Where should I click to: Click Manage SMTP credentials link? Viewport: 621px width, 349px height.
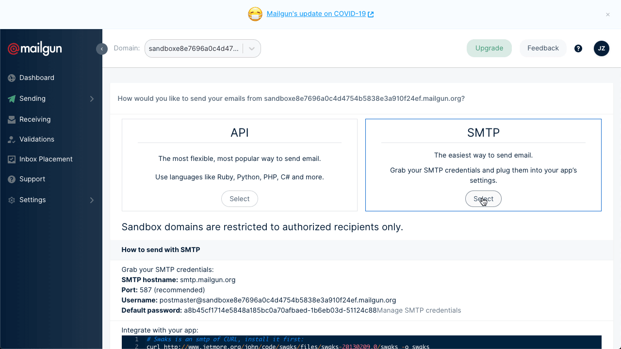pos(419,310)
